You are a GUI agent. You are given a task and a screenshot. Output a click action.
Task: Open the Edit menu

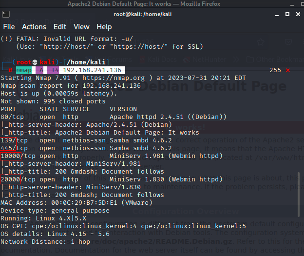60,27
